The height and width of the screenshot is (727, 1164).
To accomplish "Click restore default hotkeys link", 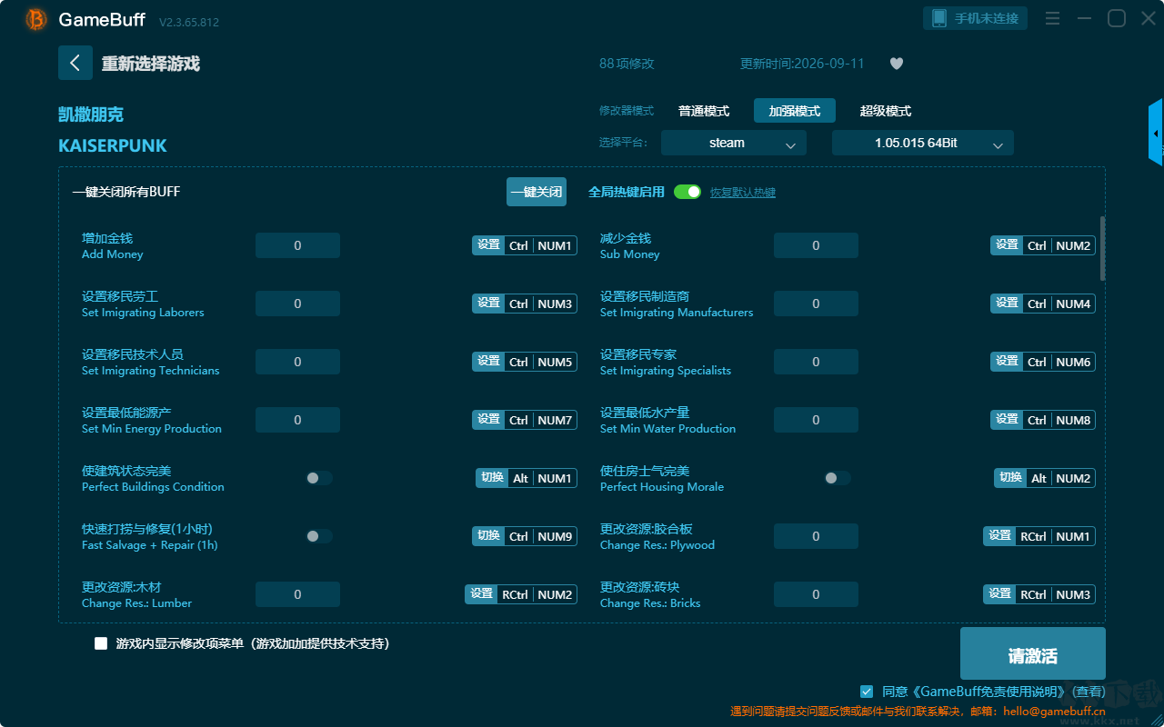I will tap(743, 193).
